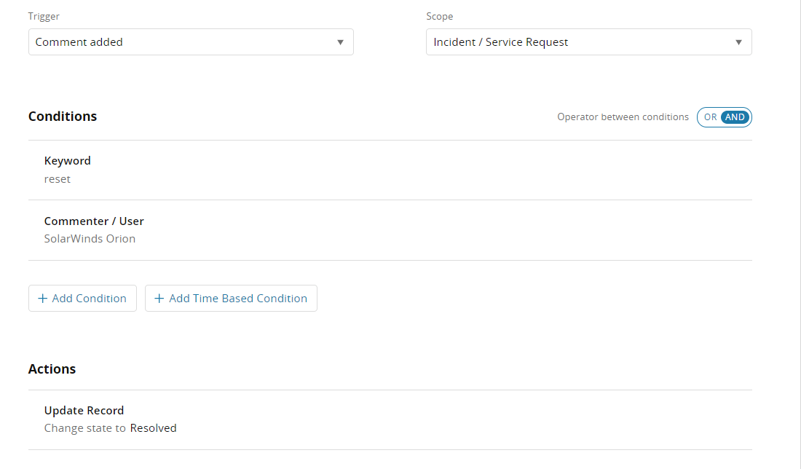Click the plus icon for Time Based Condition
Screen dimensions: 801x469
(159, 299)
